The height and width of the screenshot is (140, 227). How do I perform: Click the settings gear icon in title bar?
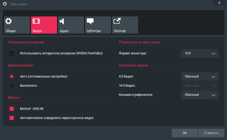5,4
